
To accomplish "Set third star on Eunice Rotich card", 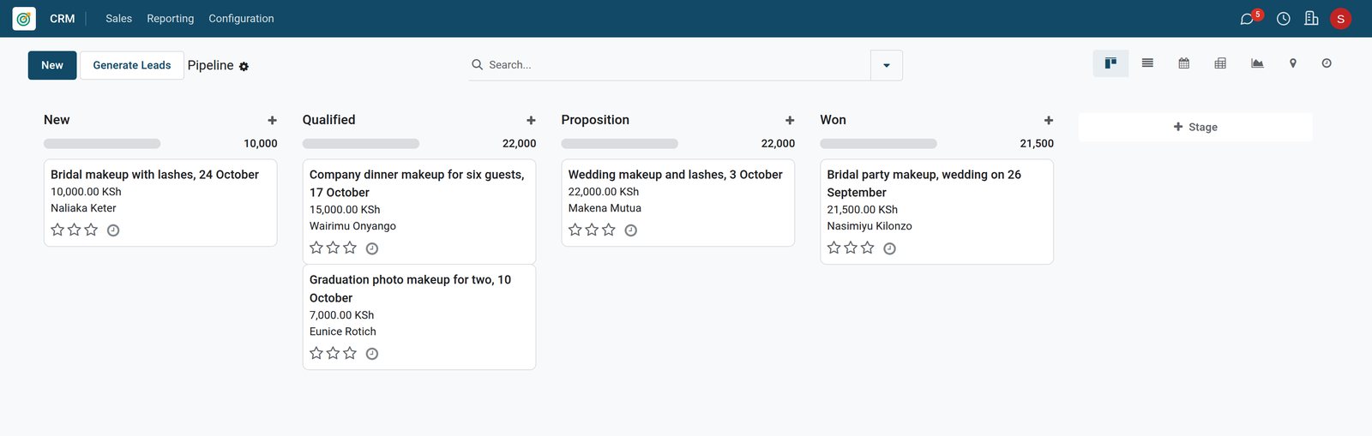I will point(350,353).
